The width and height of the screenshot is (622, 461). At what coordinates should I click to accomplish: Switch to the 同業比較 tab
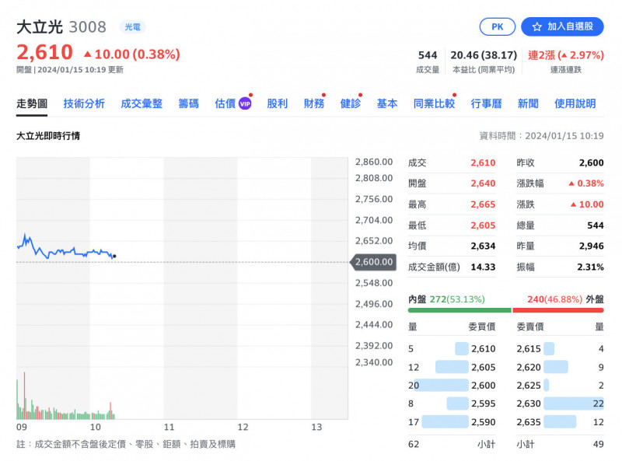[434, 104]
